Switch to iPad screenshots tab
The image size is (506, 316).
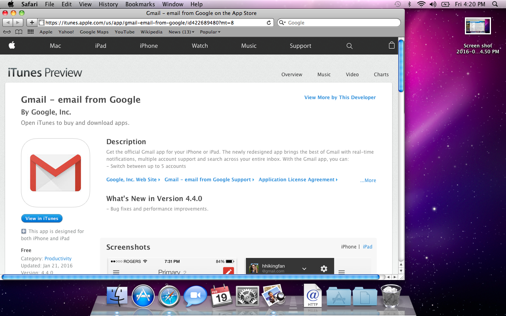[368, 247]
